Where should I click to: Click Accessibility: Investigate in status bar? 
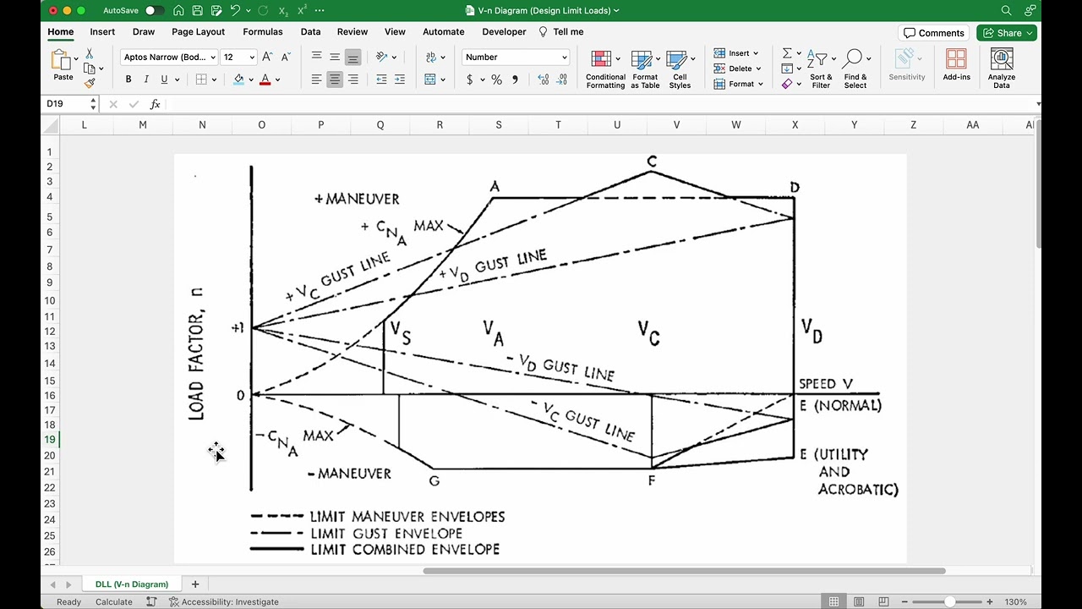[x=224, y=601]
